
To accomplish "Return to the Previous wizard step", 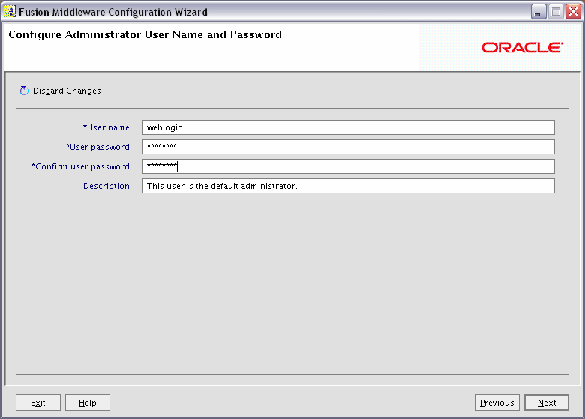I will click(x=497, y=403).
